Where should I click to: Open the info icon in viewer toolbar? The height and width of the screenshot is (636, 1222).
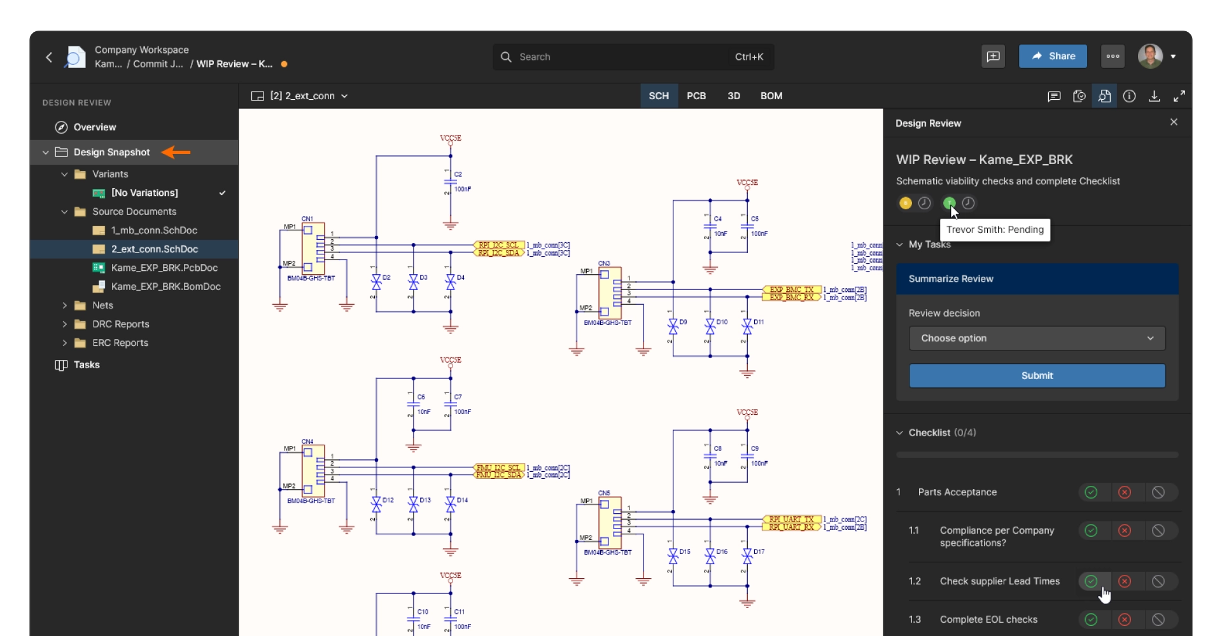[x=1129, y=96]
